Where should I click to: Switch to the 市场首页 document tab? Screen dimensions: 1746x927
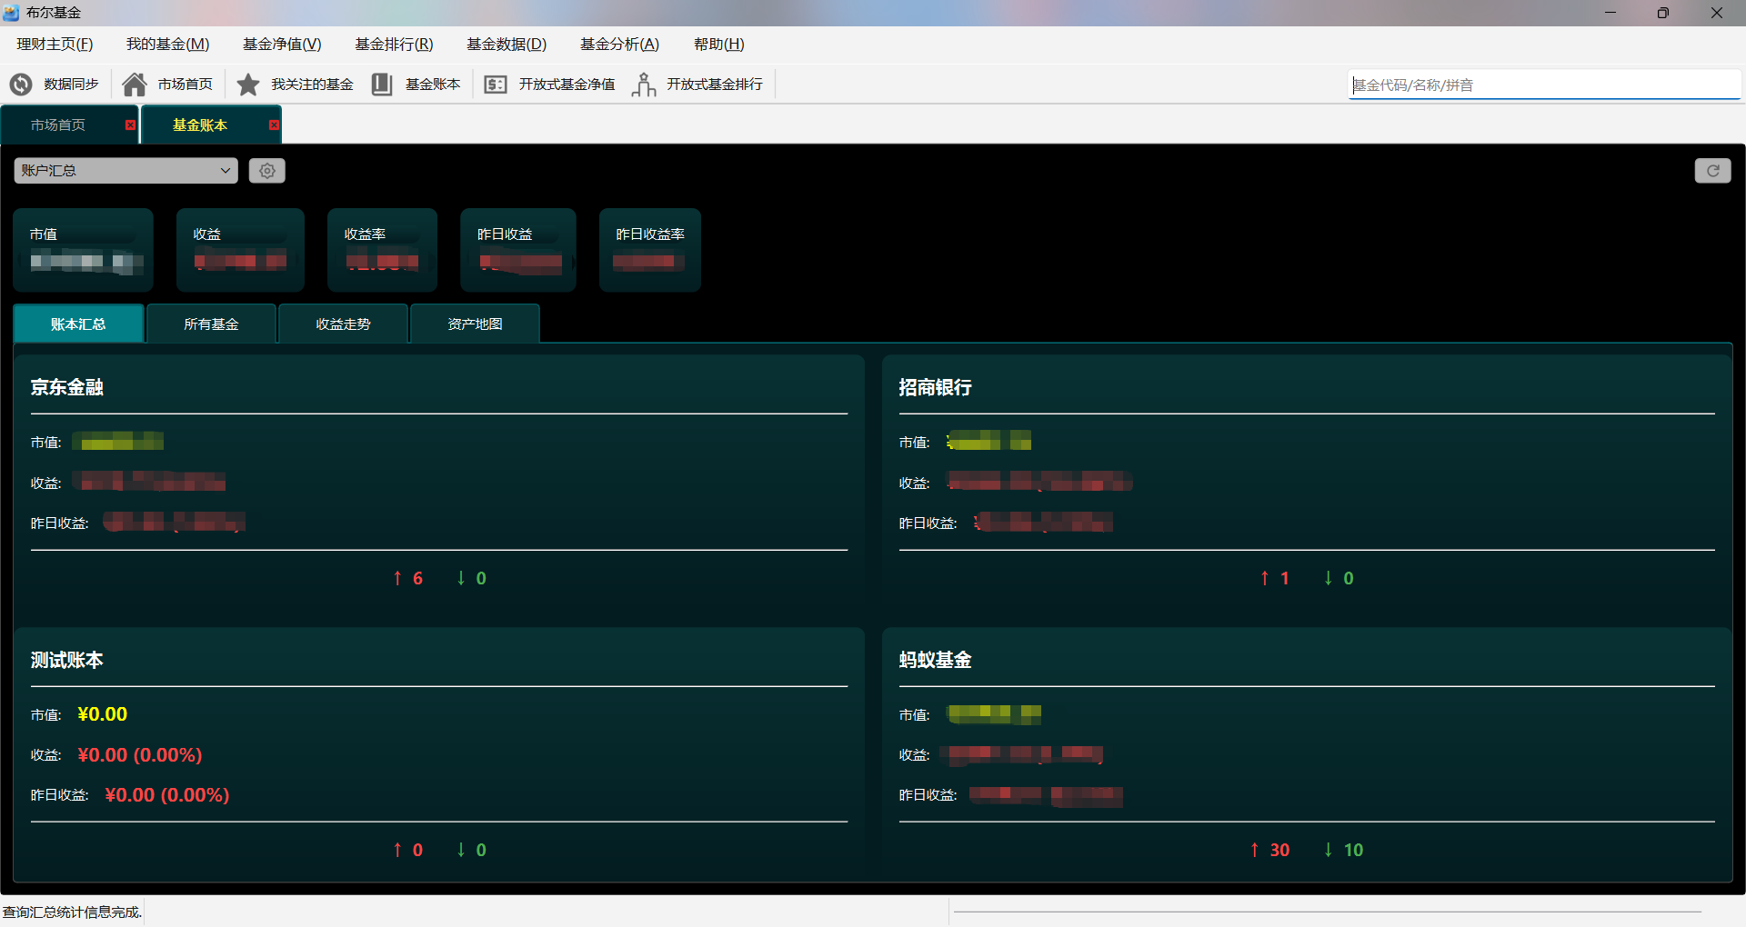(58, 125)
